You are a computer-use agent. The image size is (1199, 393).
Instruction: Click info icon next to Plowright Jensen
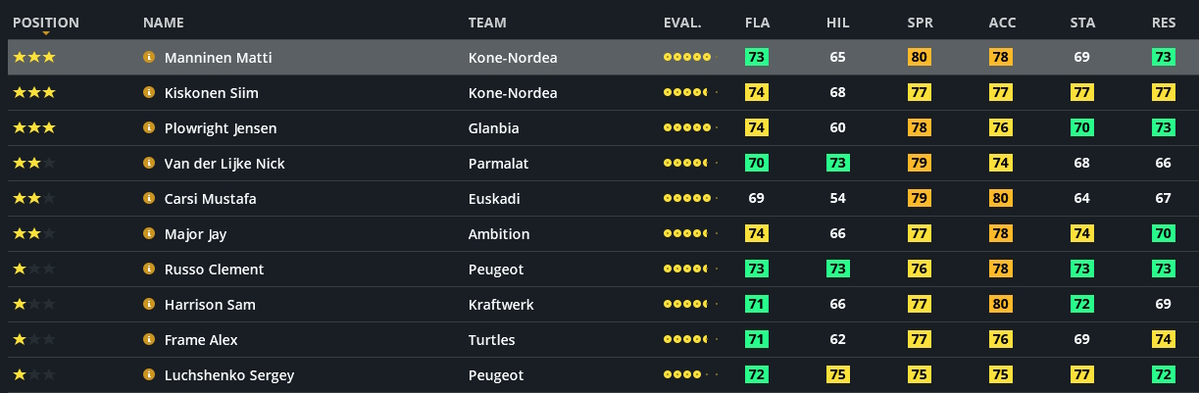point(149,128)
